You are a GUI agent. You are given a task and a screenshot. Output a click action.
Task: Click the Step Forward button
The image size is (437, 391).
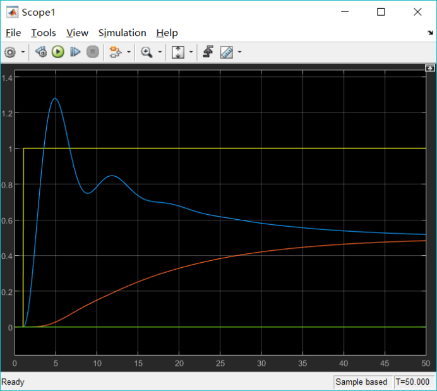click(75, 52)
